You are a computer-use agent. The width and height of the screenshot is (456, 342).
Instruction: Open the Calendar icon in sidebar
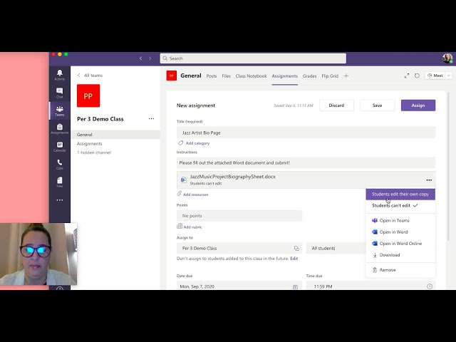pos(60,147)
